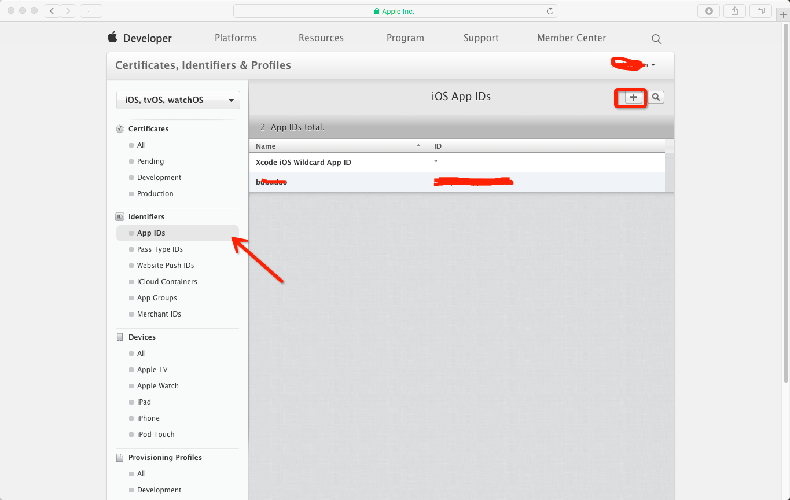This screenshot has height=500, width=790.
Task: Select Development provisioning profiles
Action: [x=159, y=490]
